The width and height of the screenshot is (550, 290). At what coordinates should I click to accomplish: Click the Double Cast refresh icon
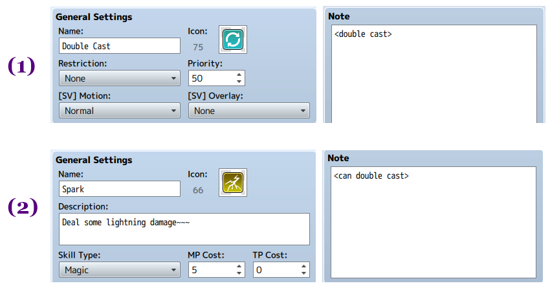pos(233,39)
